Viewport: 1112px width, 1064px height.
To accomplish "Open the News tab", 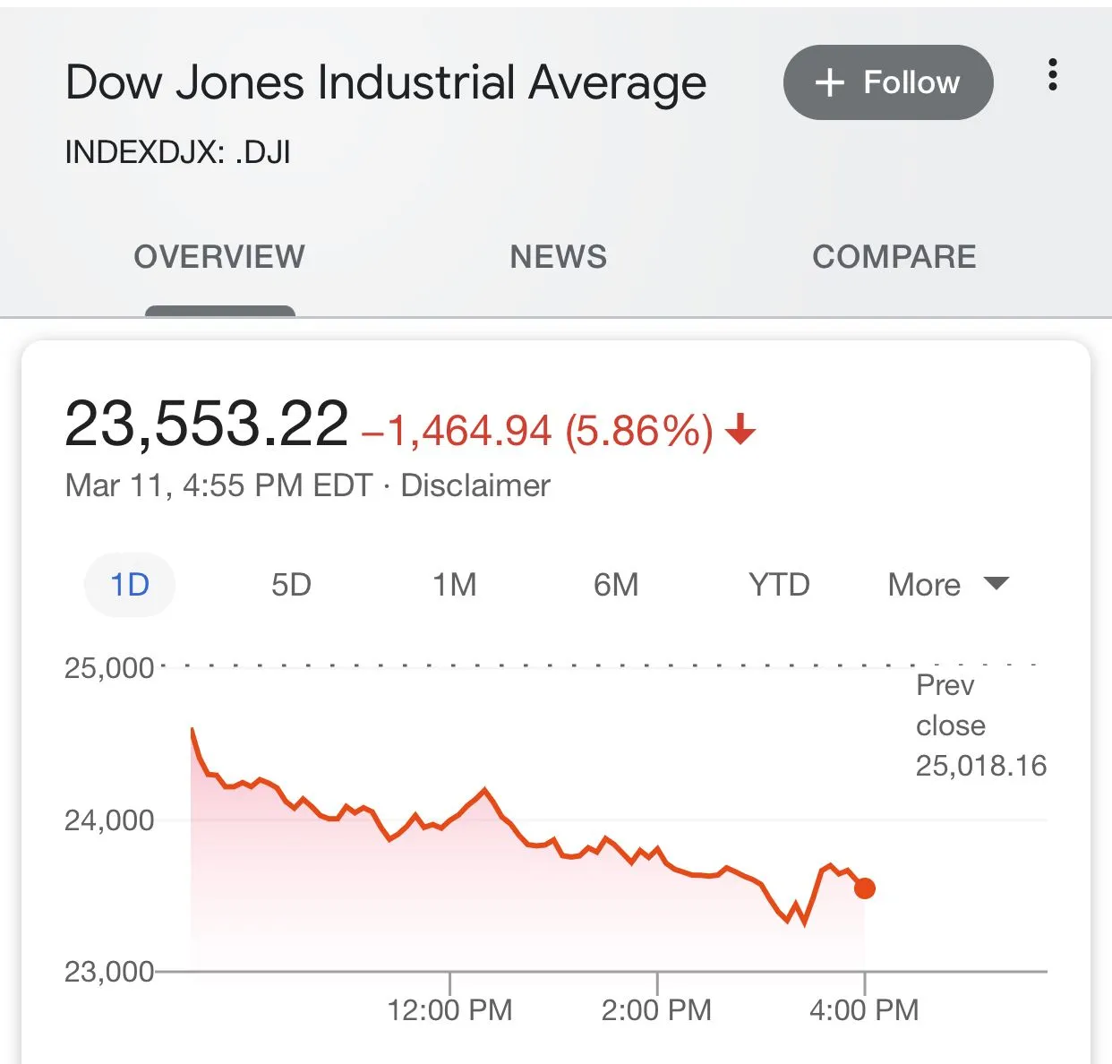I will [558, 257].
